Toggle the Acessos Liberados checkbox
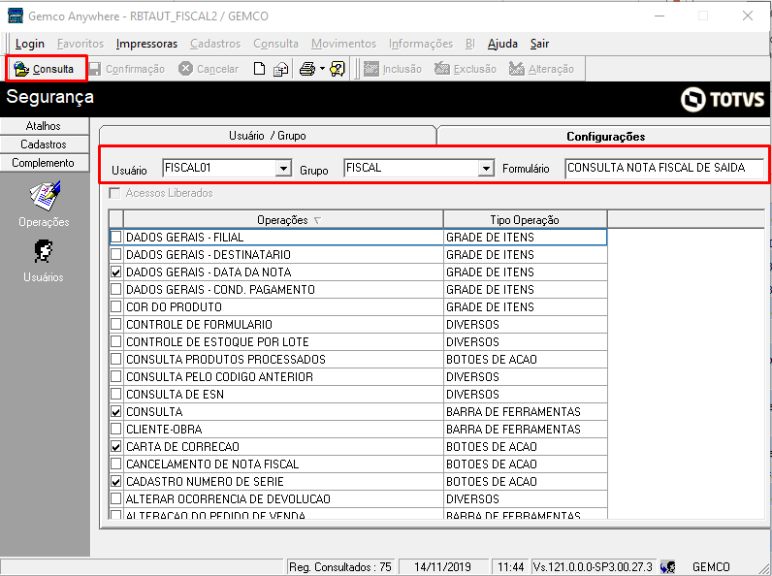772x576 pixels. 114,193
